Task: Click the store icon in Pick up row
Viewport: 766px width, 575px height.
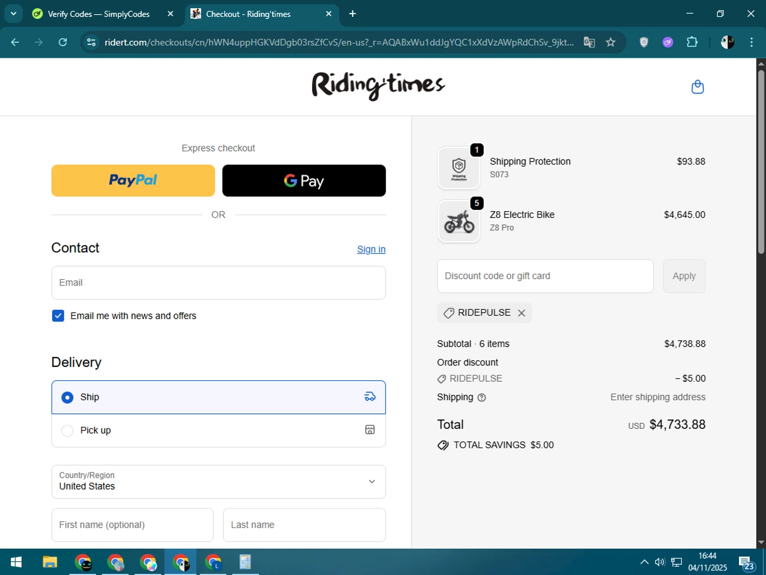Action: click(x=370, y=430)
